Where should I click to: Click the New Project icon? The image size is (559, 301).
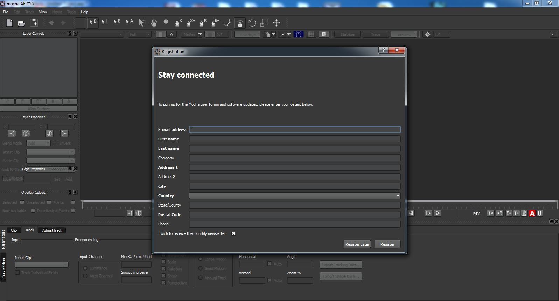[9, 23]
